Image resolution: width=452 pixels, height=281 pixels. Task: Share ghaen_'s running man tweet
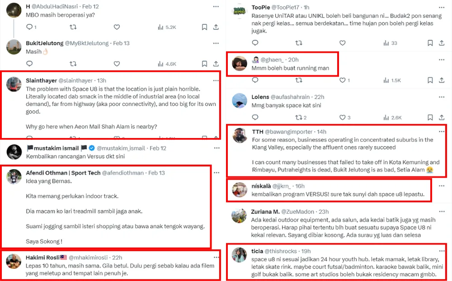tap(442, 80)
